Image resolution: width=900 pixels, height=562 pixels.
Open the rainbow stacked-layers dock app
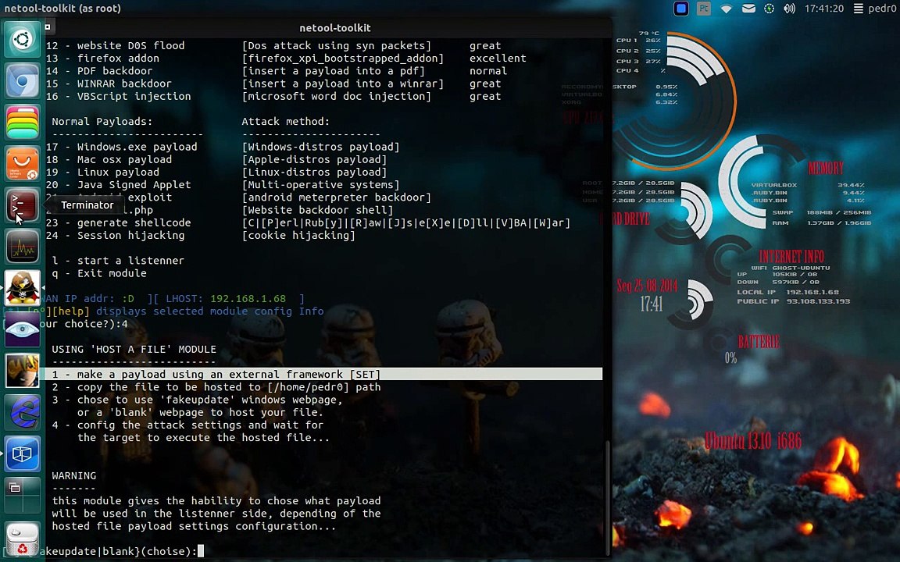coord(23,122)
